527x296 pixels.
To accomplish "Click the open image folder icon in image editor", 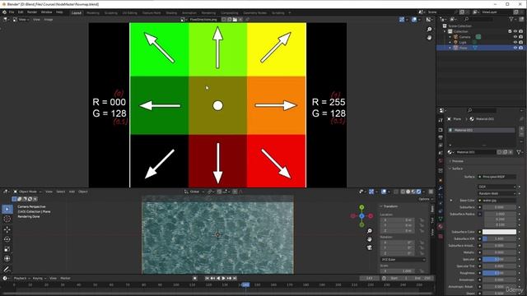I will click(235, 20).
